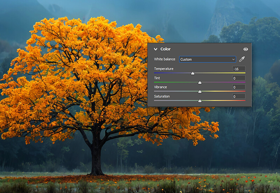Image resolution: width=280 pixels, height=193 pixels.
Task: Click the Vibrance slider handle
Action: (x=200, y=92)
